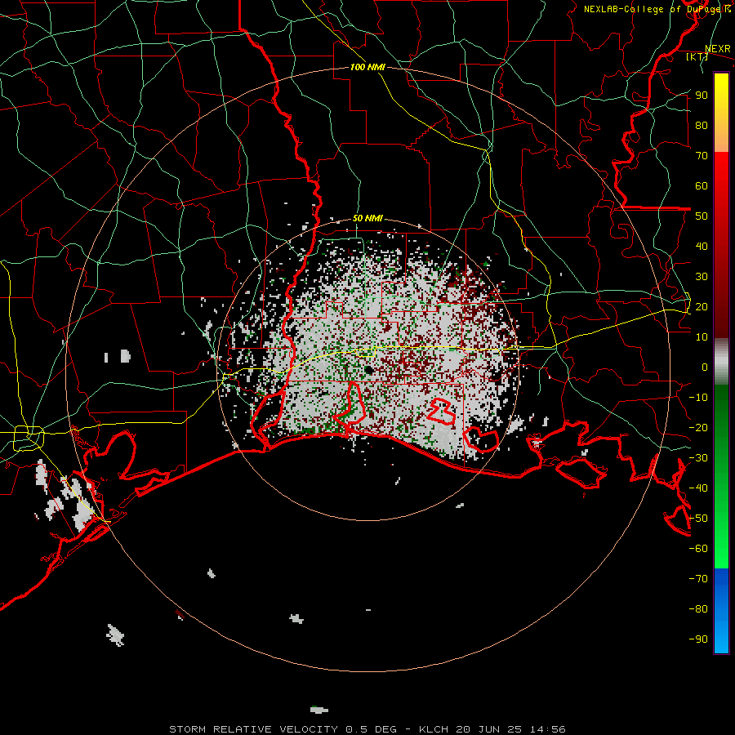Click the KLCH station identifier text

point(434,729)
